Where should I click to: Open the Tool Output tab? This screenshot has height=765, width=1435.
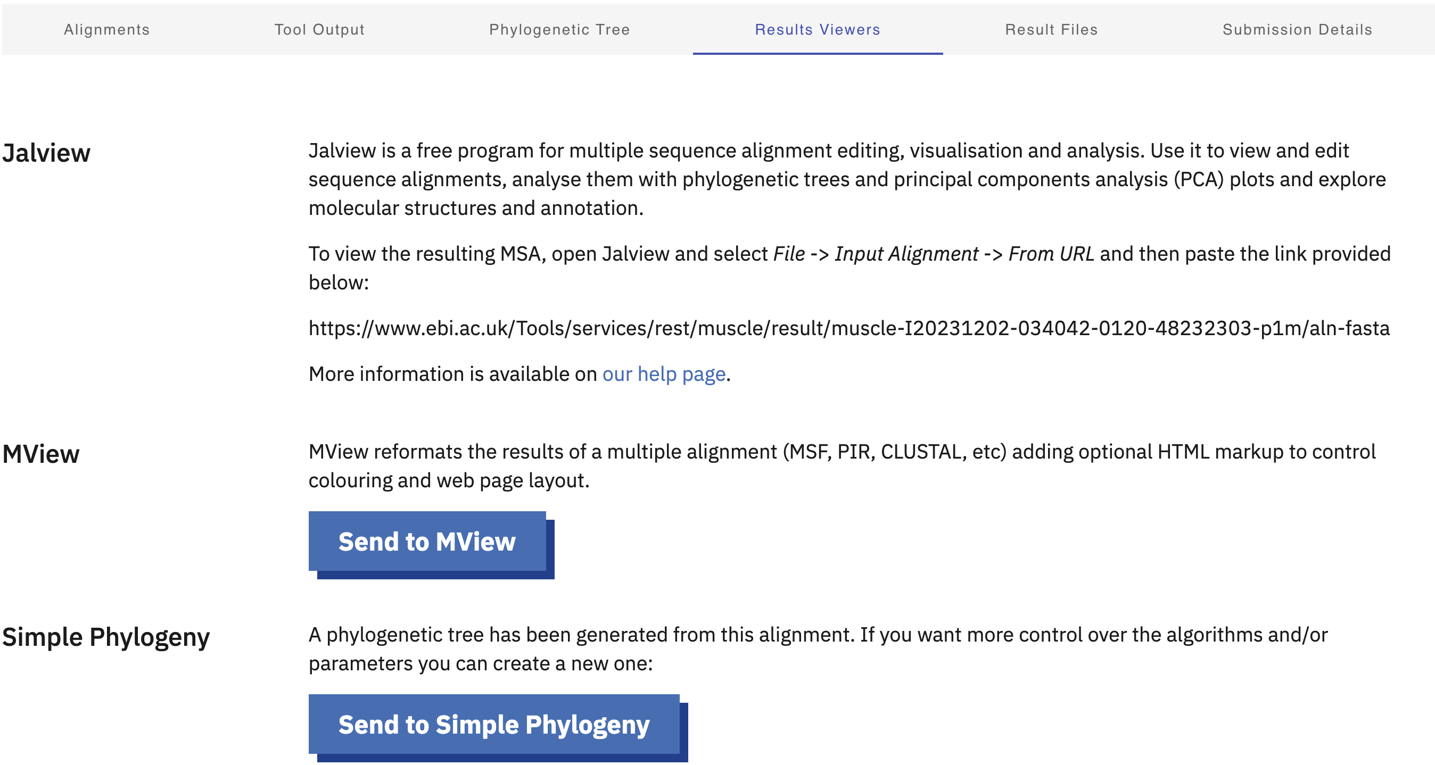tap(319, 29)
